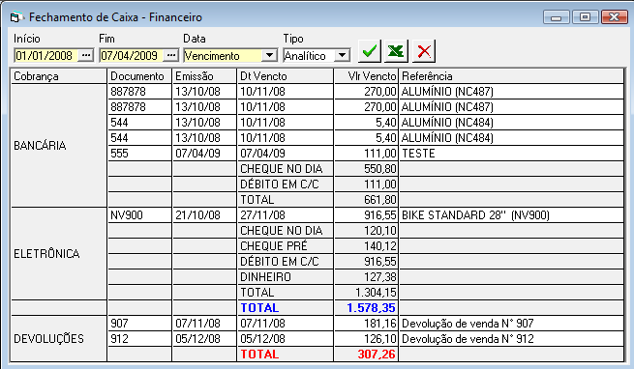Expand the Tipo dropdown showing Analítico

pos(342,55)
